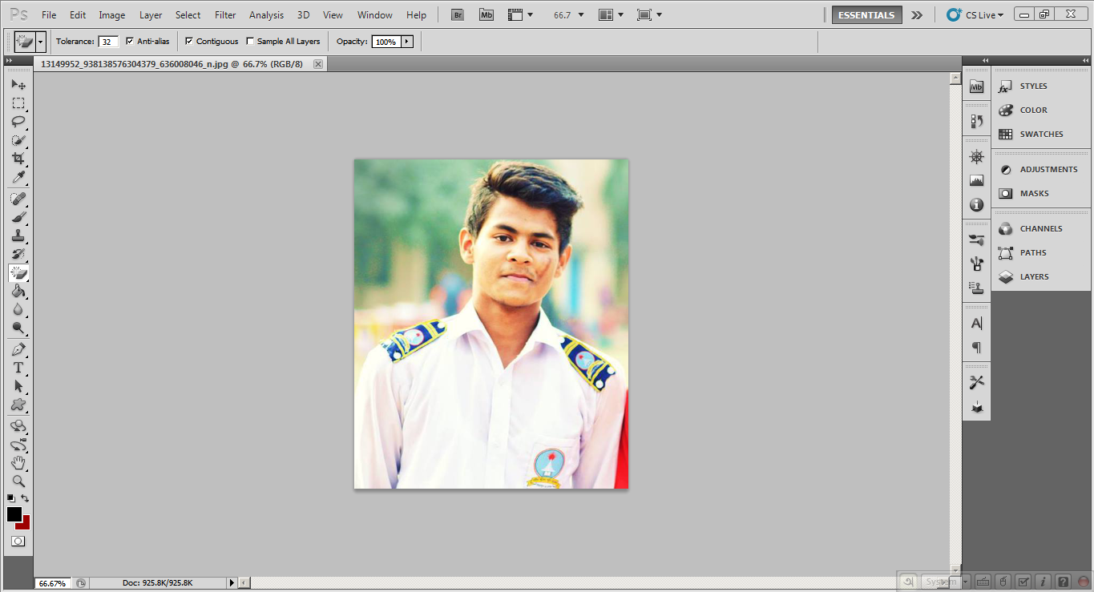Launch Bridge with the Br button
Viewport: 1094px width, 592px height.
click(458, 14)
